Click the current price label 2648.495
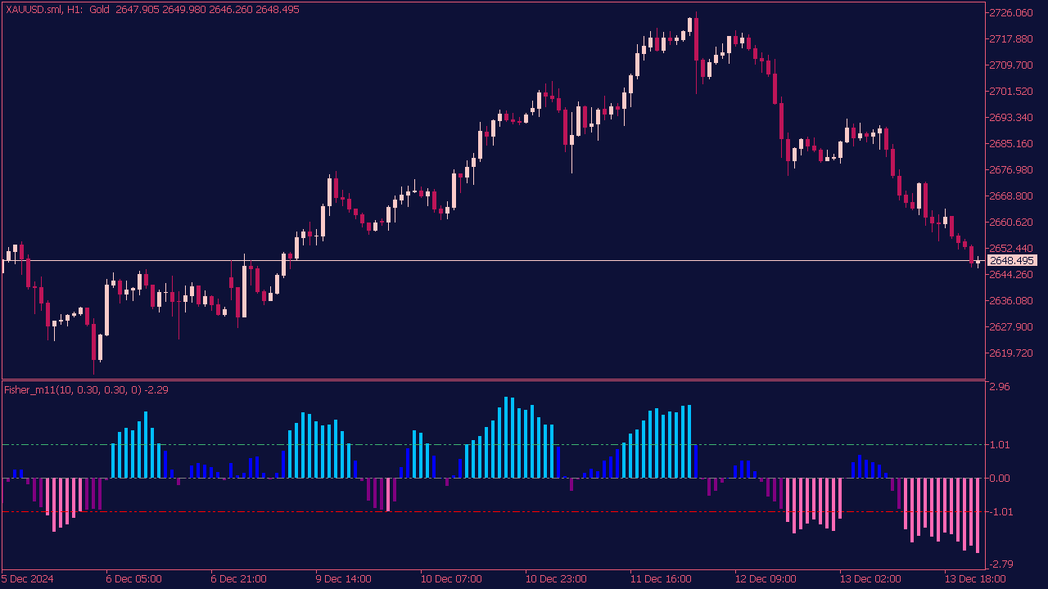 1013,261
